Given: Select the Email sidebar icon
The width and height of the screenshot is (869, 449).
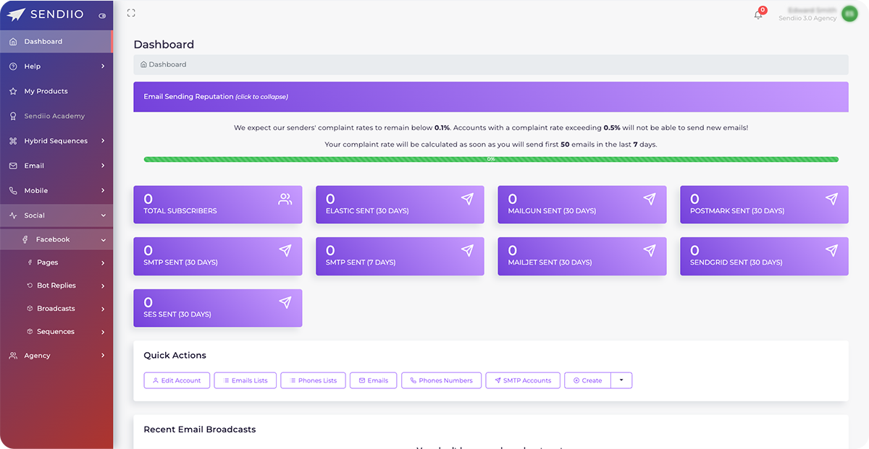Looking at the screenshot, I should pos(13,165).
